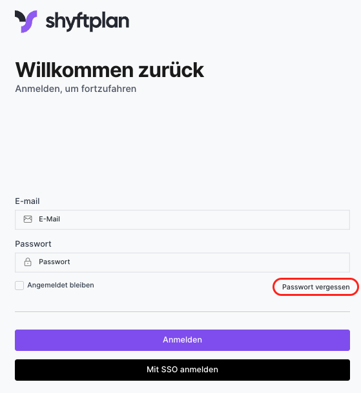The width and height of the screenshot is (361, 393).
Task: Click the Anmelden, um fortzufahren subtitle
Action: click(x=76, y=89)
